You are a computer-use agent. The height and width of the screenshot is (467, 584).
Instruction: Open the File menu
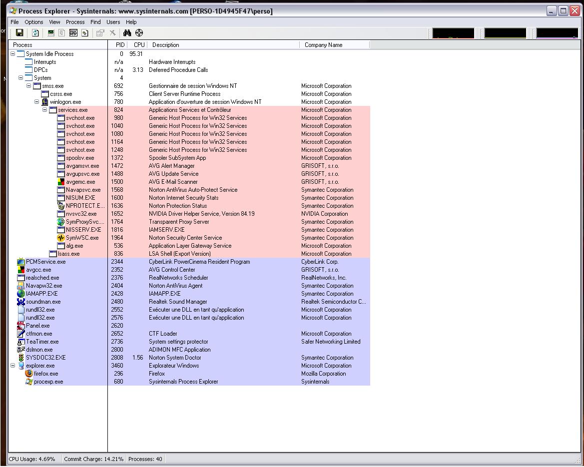point(14,22)
